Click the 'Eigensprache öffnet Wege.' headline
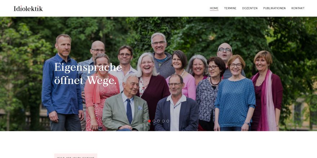Screen dimensions: 317x158 pos(88,74)
